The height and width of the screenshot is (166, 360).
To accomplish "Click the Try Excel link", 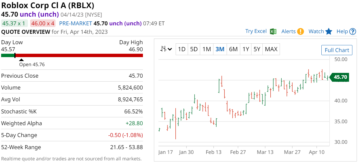I will point(256,31).
